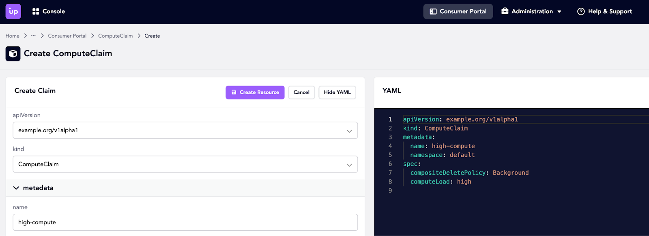Click the Help & Support question icon

coord(581,11)
